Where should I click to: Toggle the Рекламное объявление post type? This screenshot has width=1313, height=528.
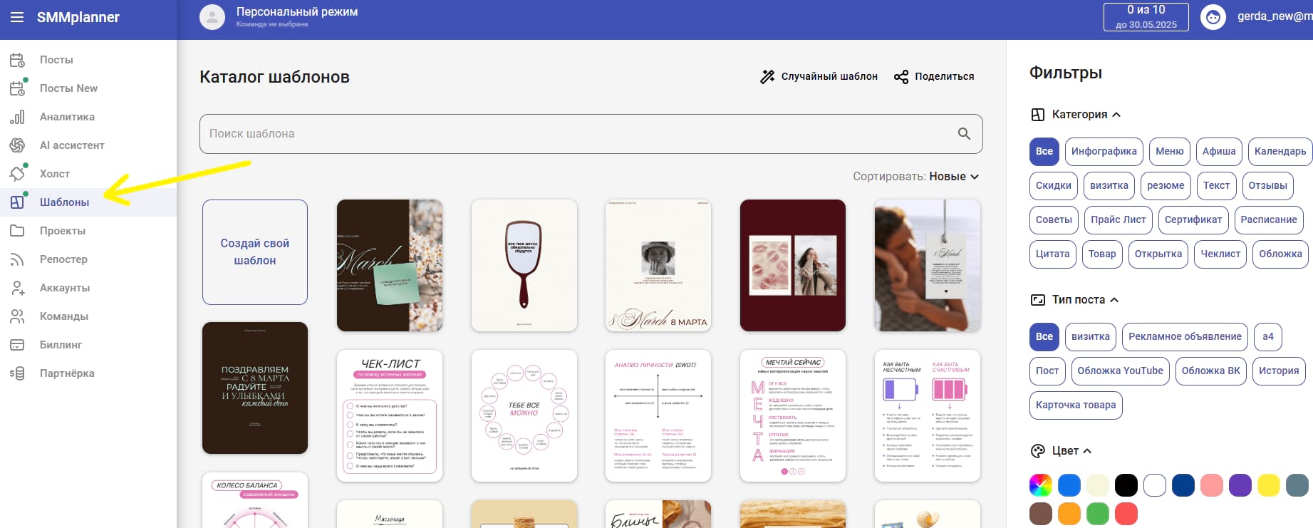click(x=1185, y=336)
